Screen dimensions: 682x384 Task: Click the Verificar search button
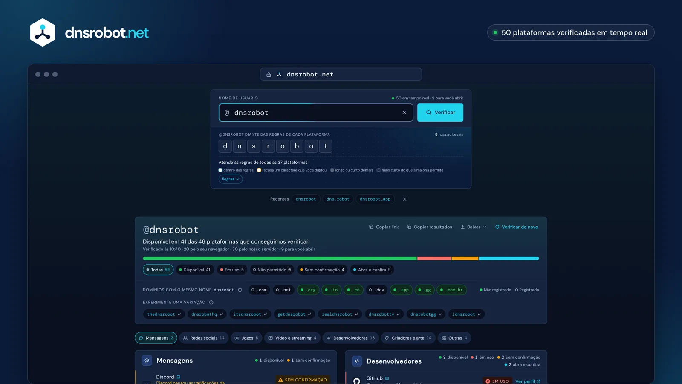pyautogui.click(x=440, y=113)
